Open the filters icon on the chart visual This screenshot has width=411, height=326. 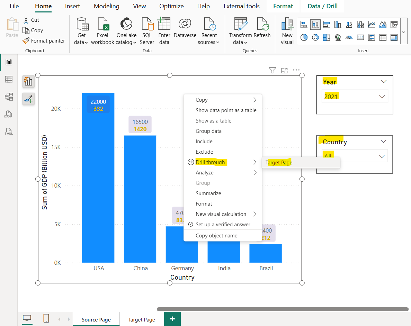(272, 70)
